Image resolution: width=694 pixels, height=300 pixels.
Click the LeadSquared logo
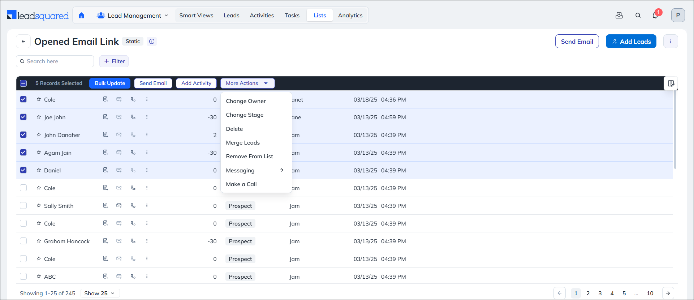pos(38,15)
